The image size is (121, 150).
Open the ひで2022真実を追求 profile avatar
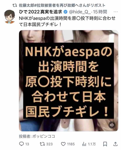click(10, 17)
